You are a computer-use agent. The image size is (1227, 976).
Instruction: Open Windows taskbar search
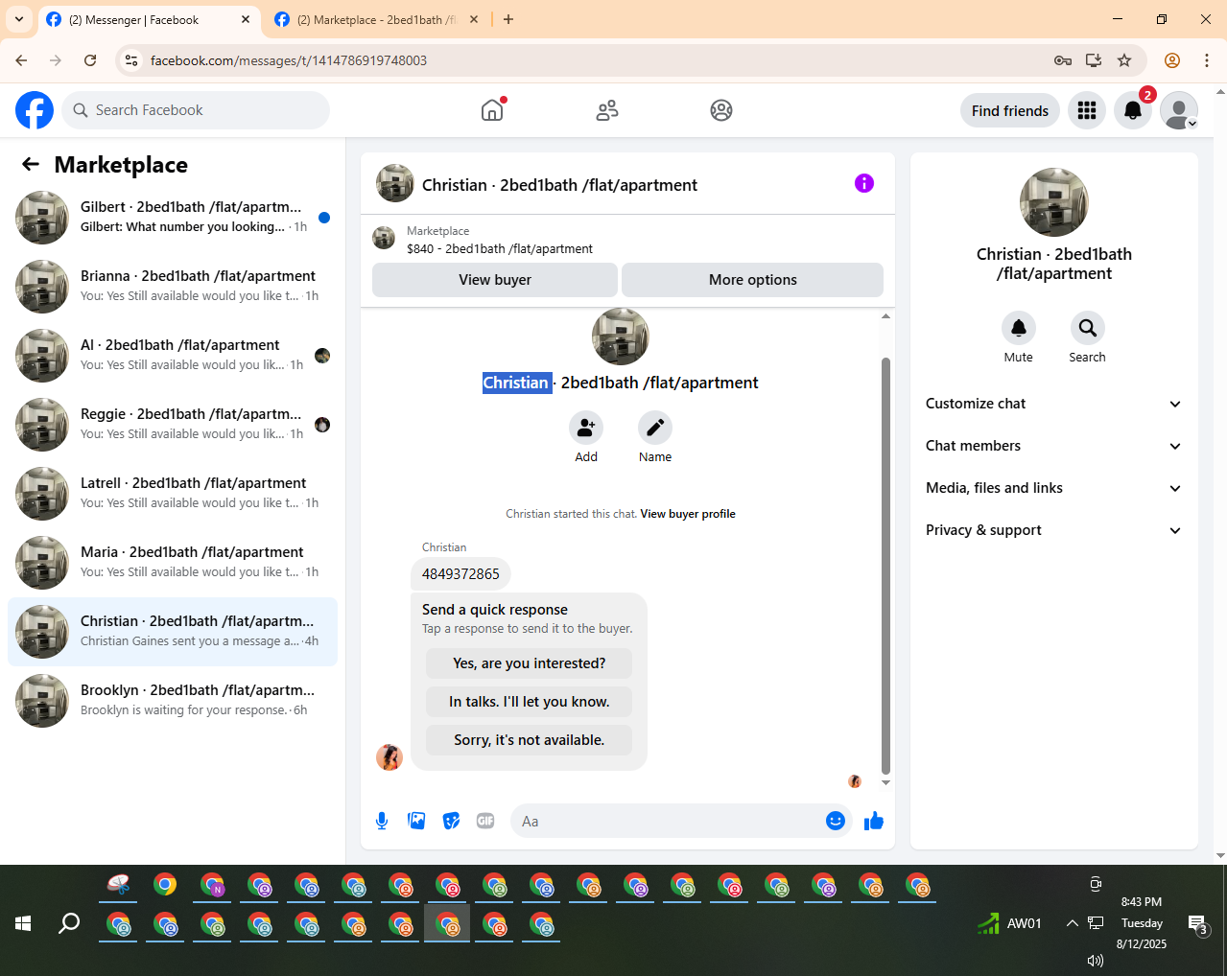(x=69, y=923)
